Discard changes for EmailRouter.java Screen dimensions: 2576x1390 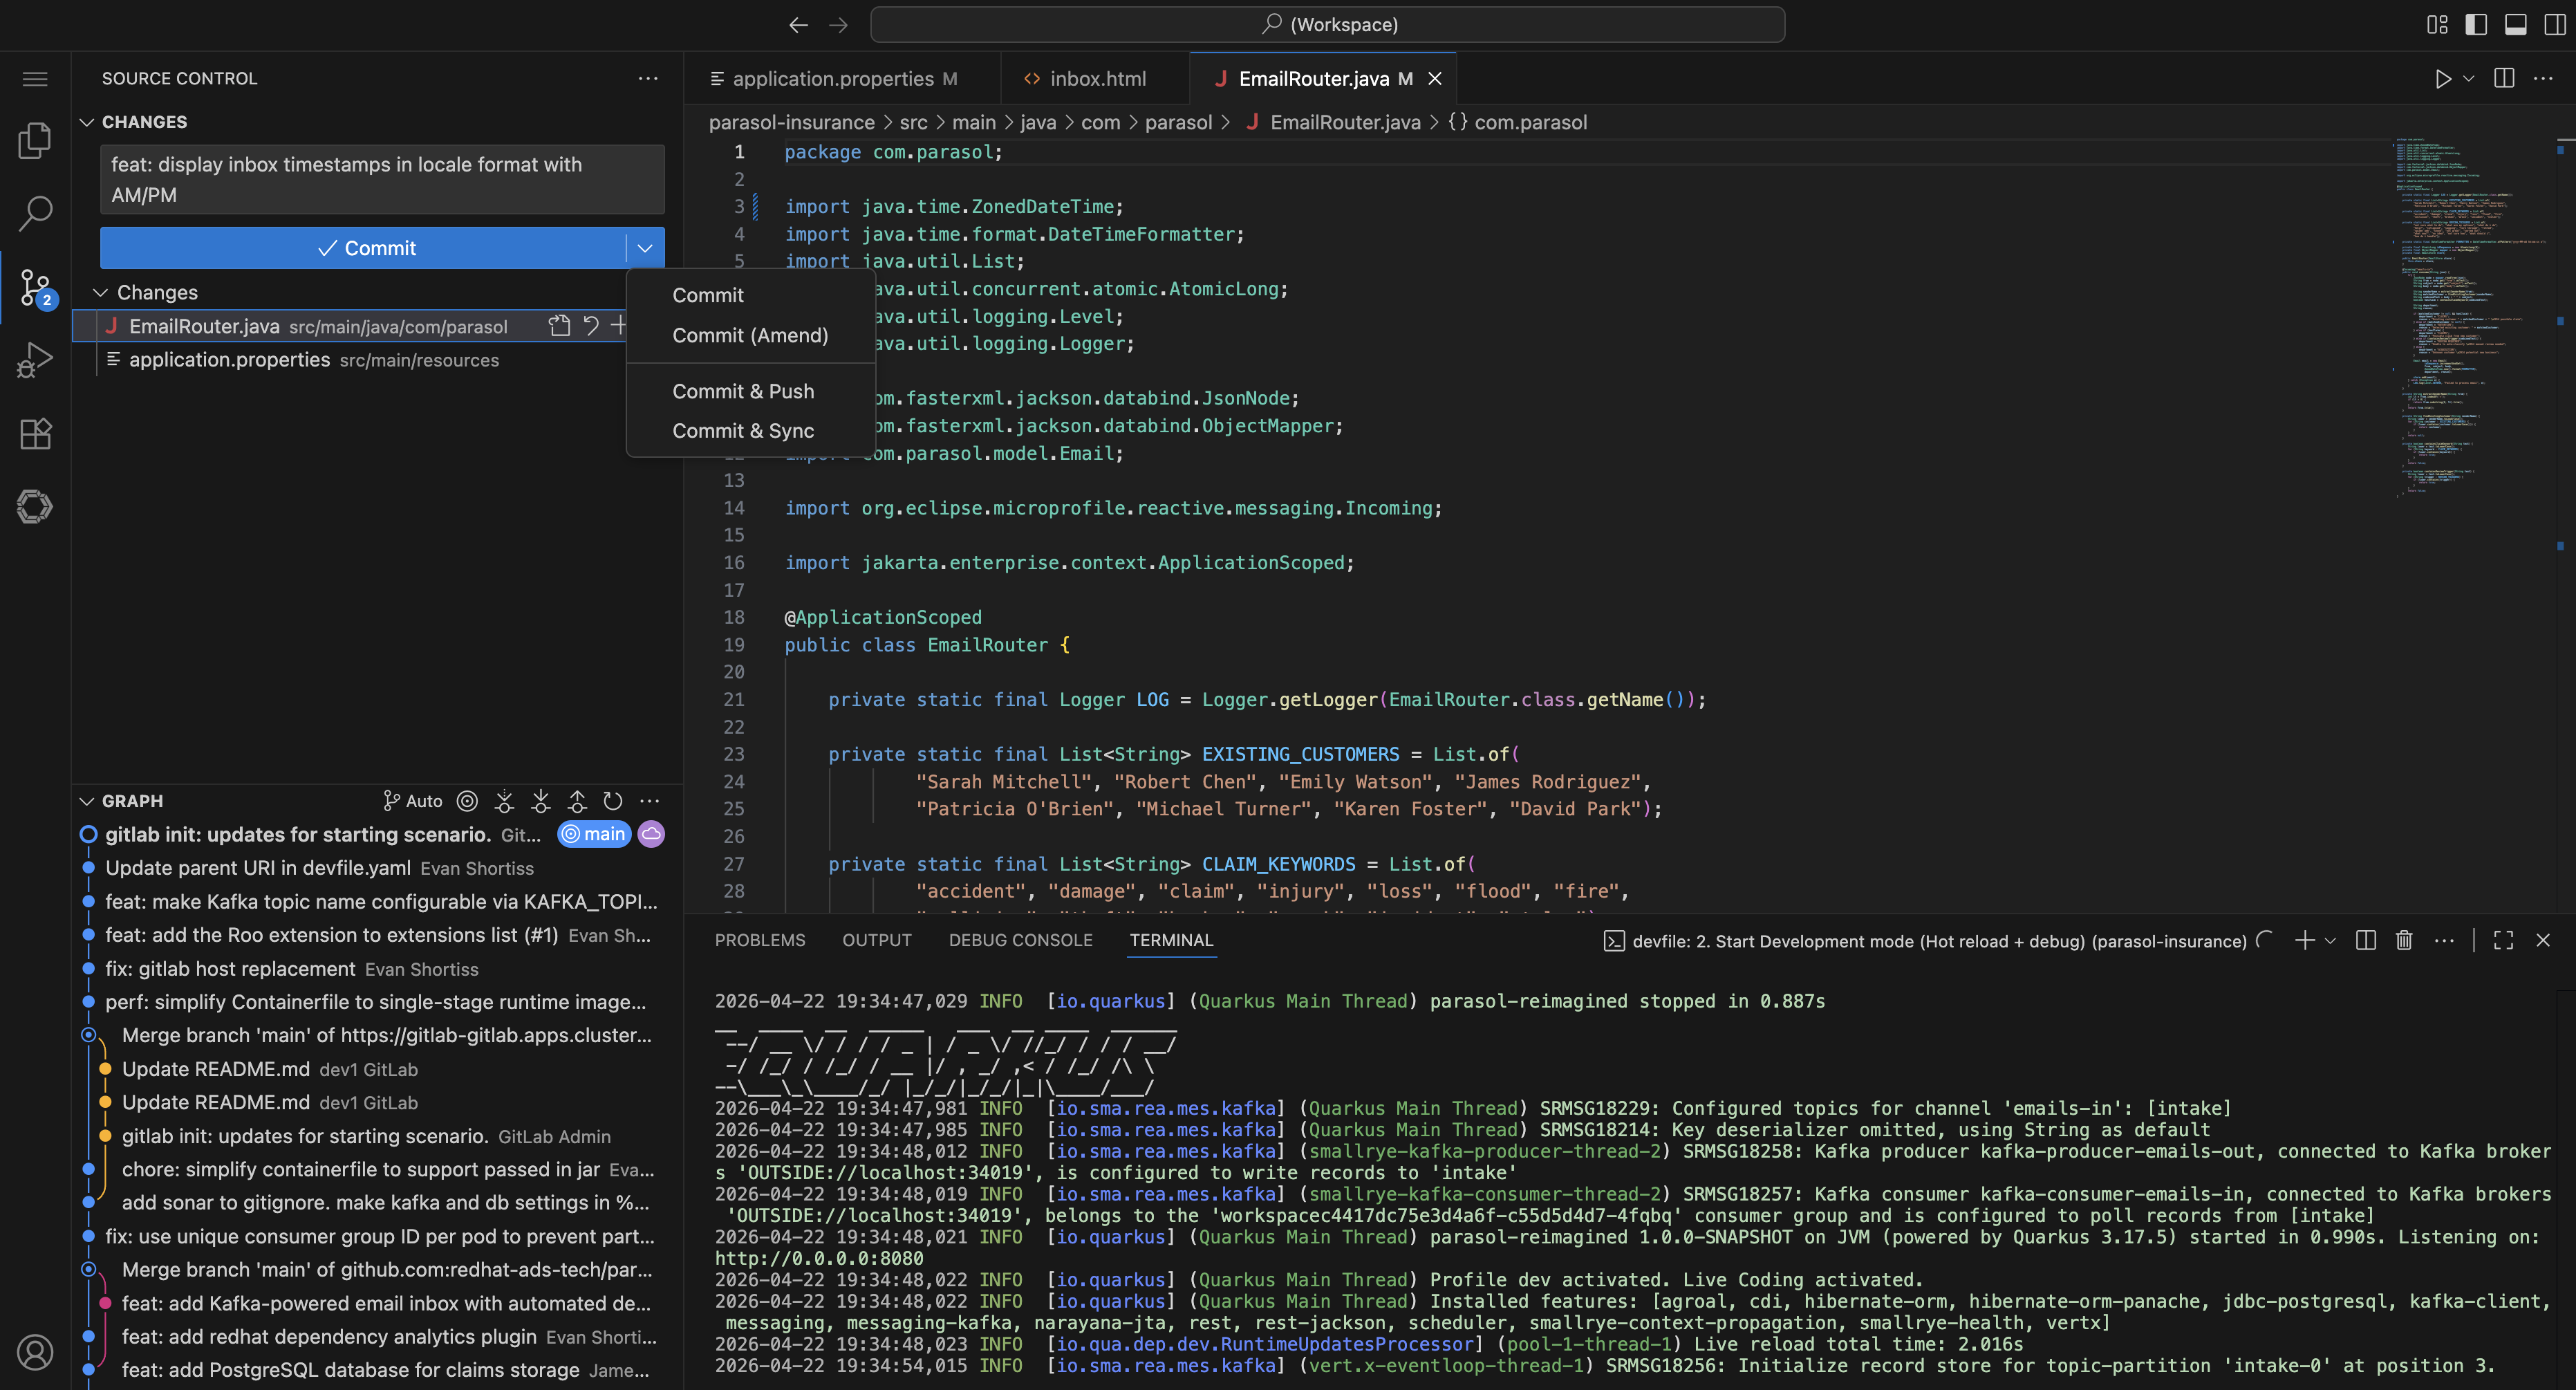tap(591, 326)
